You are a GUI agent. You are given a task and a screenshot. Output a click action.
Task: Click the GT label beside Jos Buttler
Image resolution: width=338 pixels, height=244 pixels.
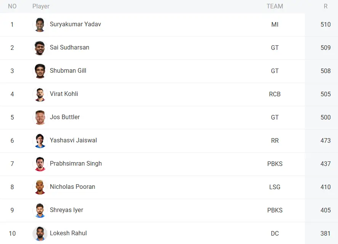275,117
